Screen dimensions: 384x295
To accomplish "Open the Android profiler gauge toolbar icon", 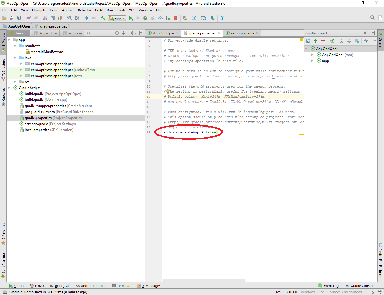I will 160,18.
